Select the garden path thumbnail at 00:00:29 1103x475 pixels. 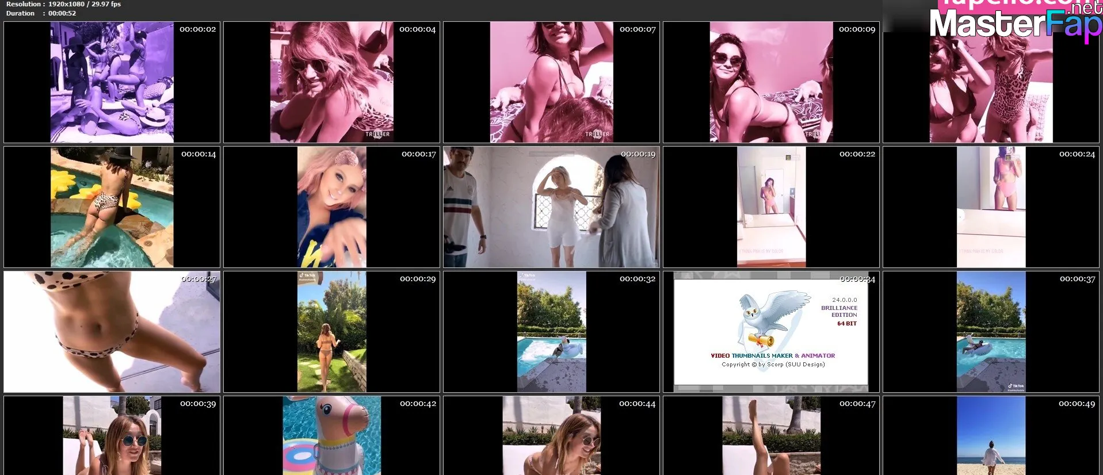331,332
